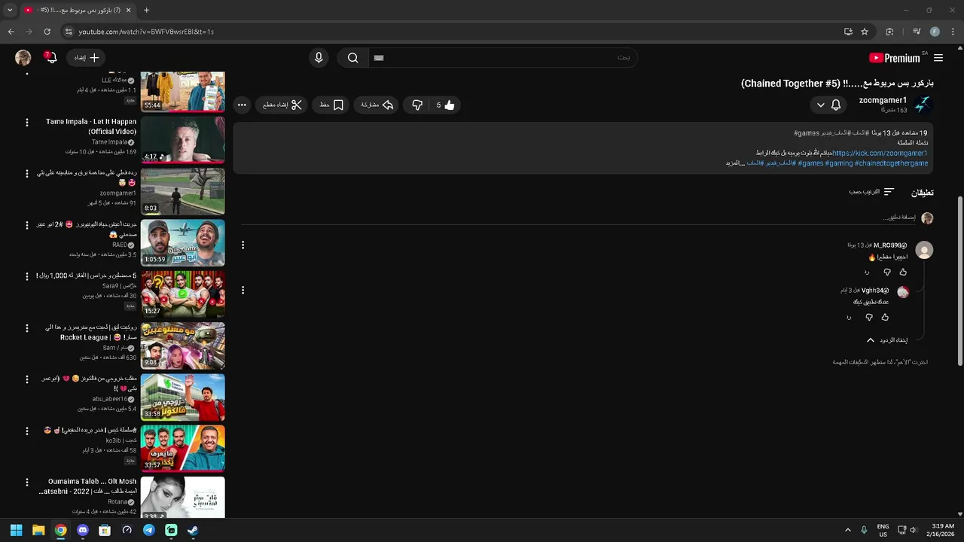Viewport: 964px width, 542px height.
Task: Dislike the M_RO898 comment
Action: (x=886, y=272)
